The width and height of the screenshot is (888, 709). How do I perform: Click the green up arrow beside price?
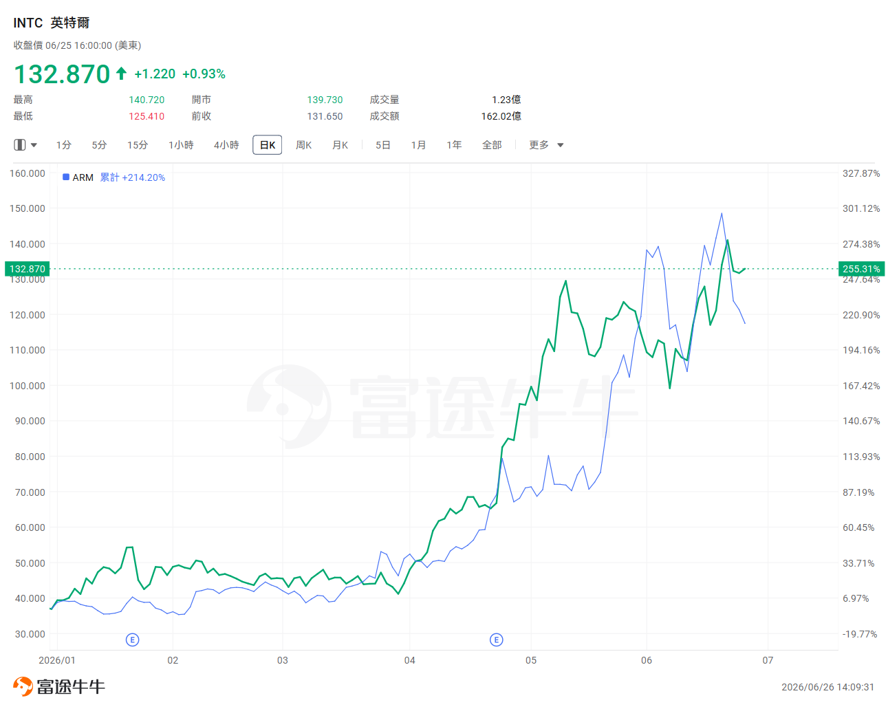(x=121, y=73)
